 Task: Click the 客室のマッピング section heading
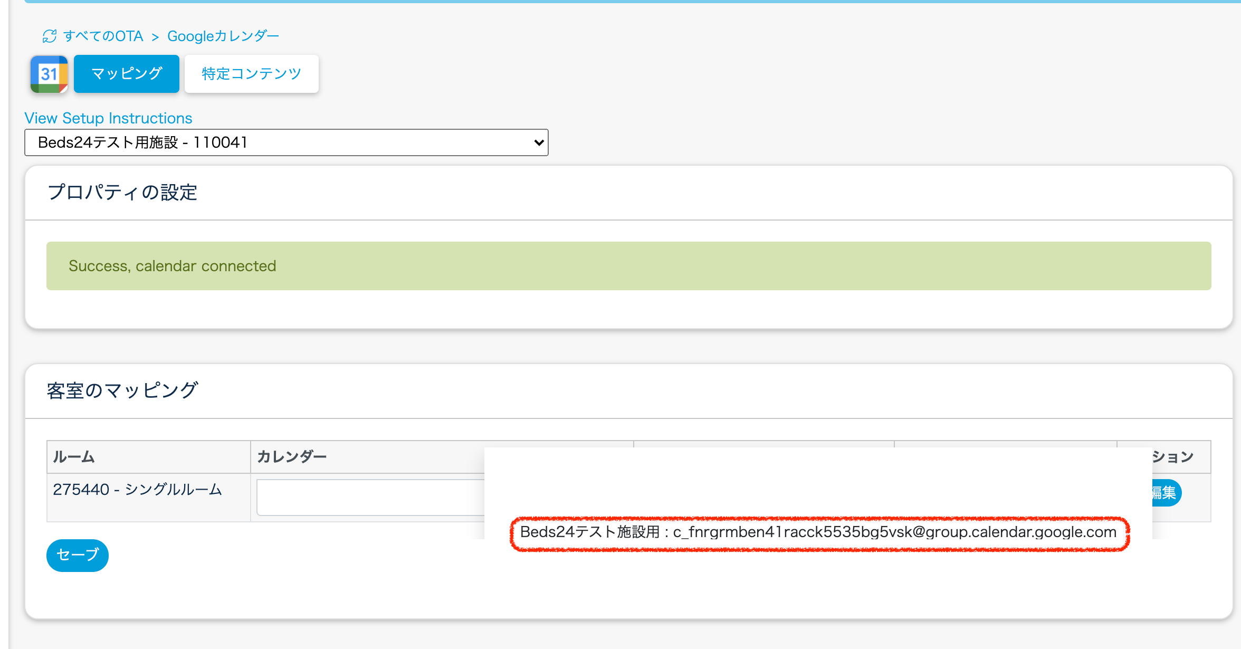pos(122,391)
